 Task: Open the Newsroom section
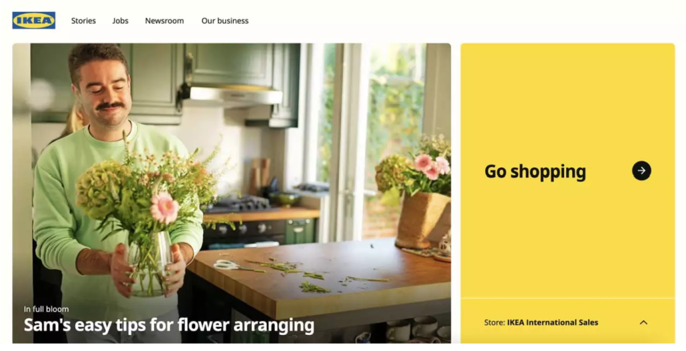[x=165, y=21]
